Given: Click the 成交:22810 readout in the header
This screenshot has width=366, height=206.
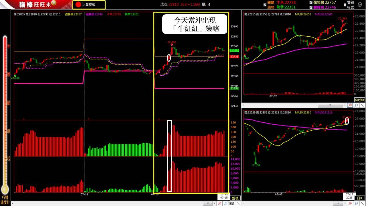Looking at the screenshot, I should pos(169,5).
